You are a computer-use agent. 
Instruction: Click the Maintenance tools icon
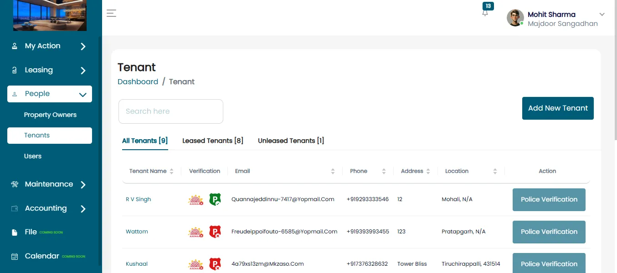15,184
